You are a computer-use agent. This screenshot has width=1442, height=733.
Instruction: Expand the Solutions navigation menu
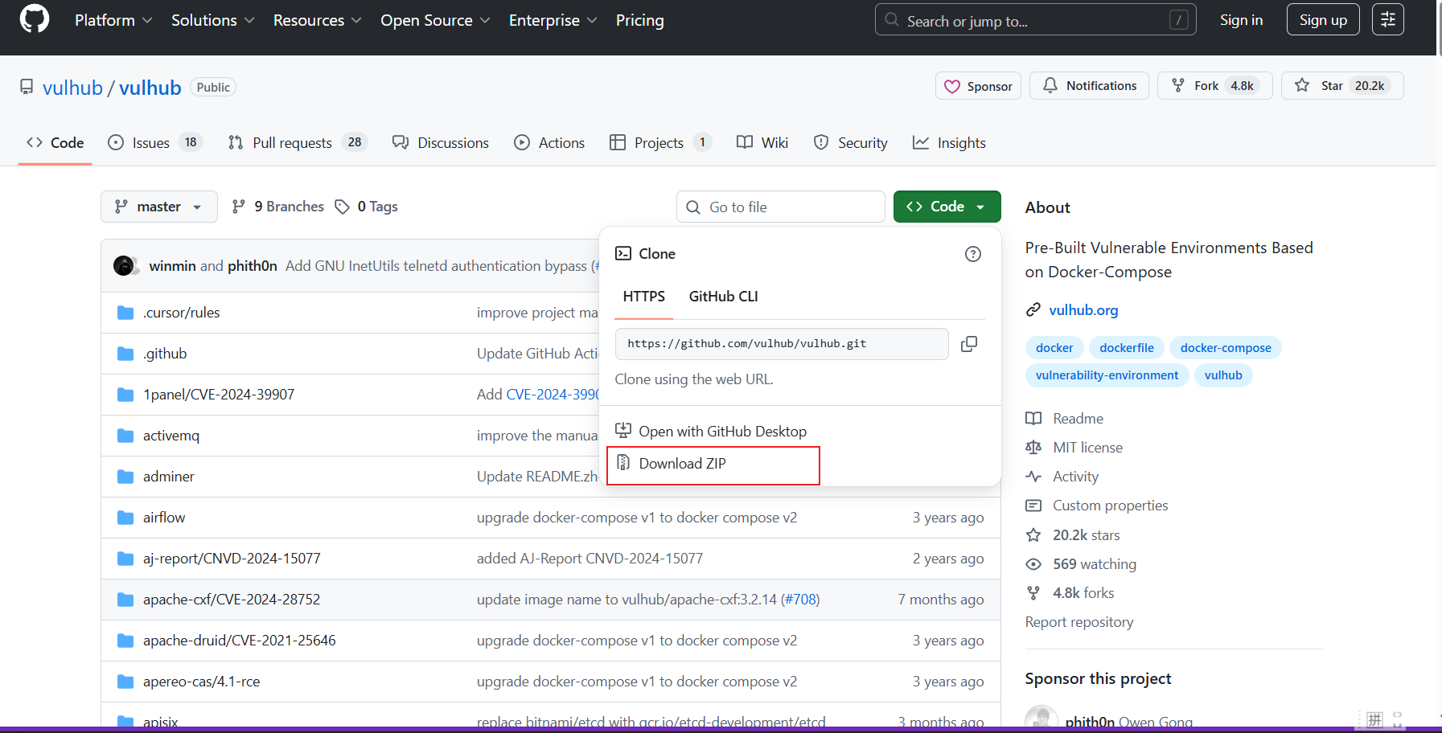pos(212,20)
